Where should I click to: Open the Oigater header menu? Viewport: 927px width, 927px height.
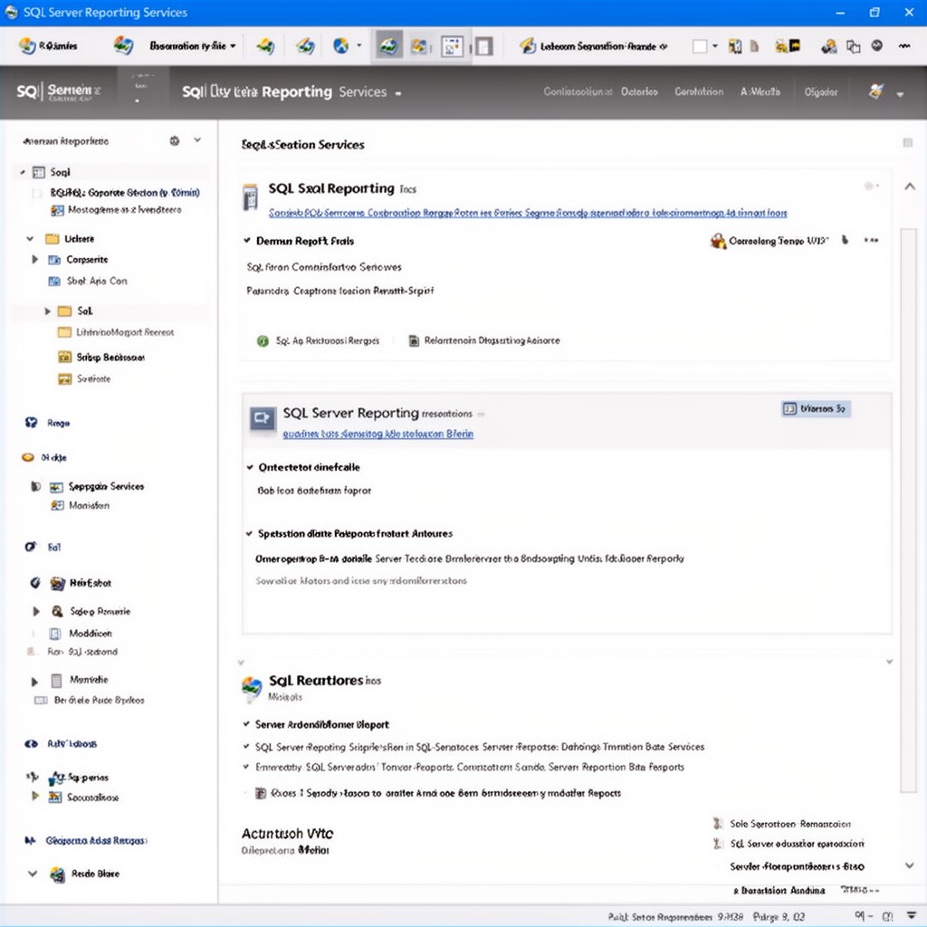click(x=820, y=91)
